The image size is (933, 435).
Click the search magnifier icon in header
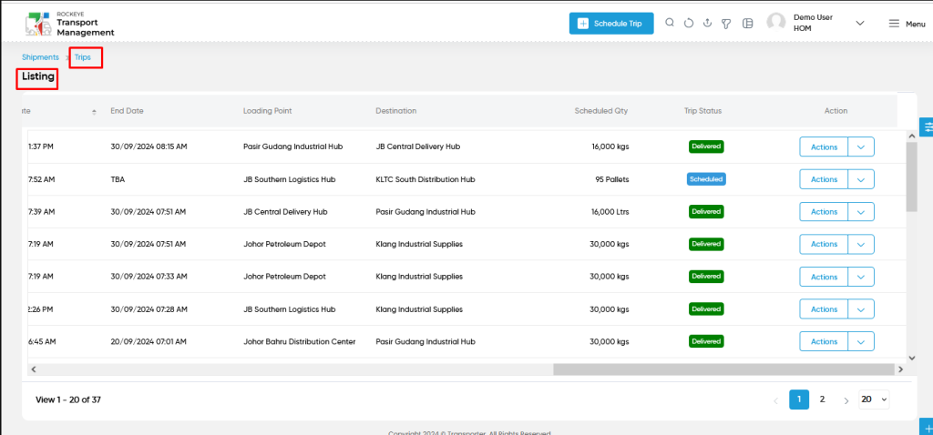tap(670, 23)
